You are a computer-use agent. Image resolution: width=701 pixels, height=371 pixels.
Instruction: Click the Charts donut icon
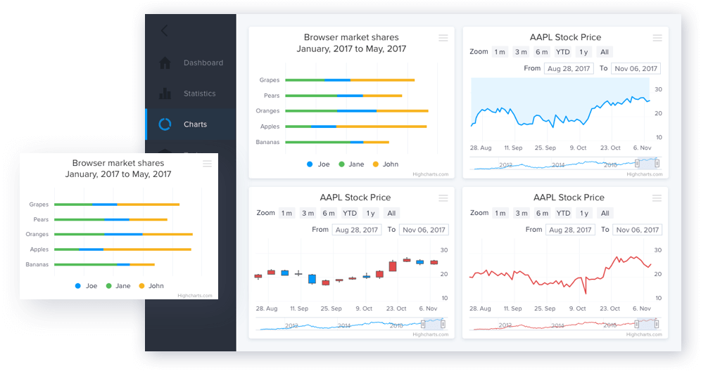coord(165,124)
